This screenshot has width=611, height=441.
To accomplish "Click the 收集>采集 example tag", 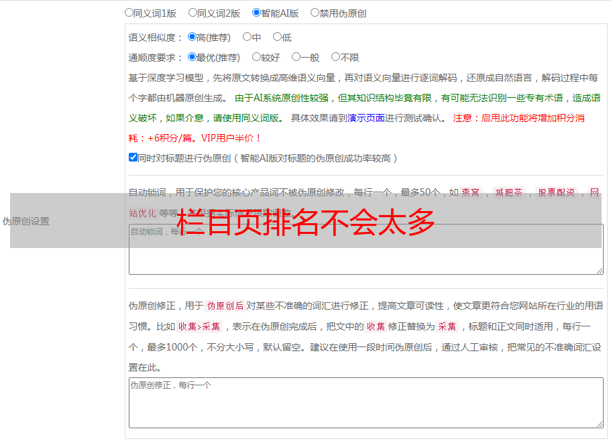I will (x=199, y=326).
